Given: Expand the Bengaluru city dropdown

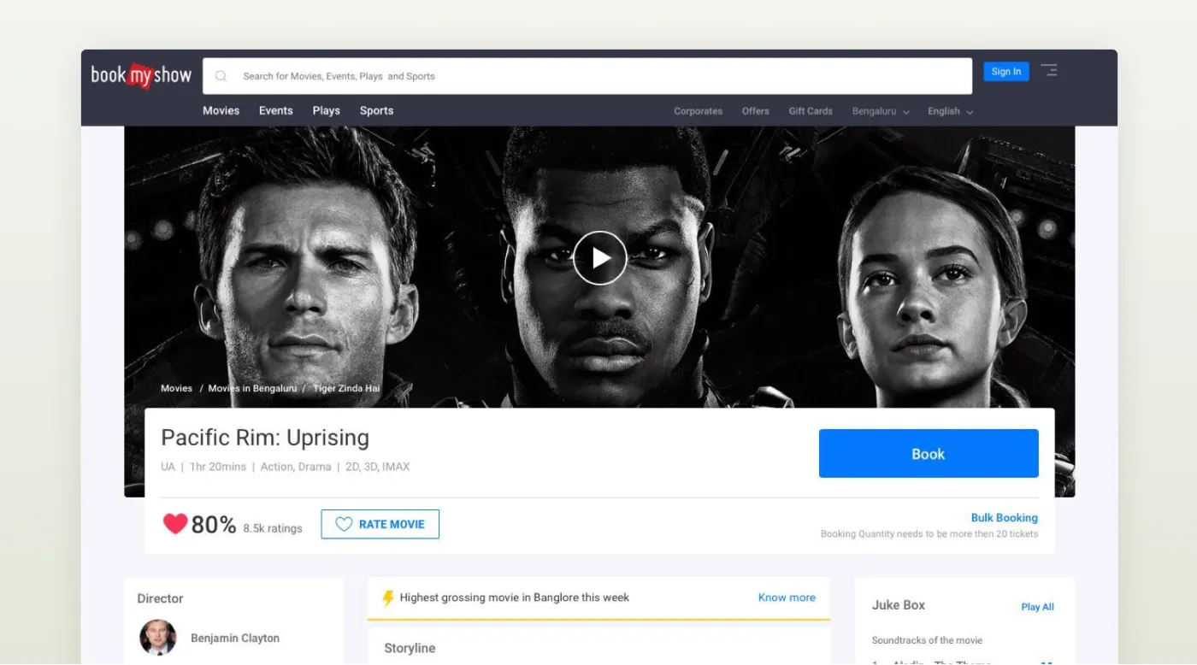Looking at the screenshot, I should (881, 111).
